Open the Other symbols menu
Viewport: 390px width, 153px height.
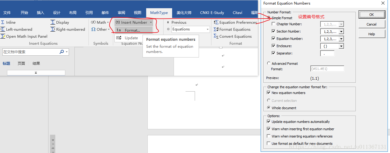[x=100, y=29]
